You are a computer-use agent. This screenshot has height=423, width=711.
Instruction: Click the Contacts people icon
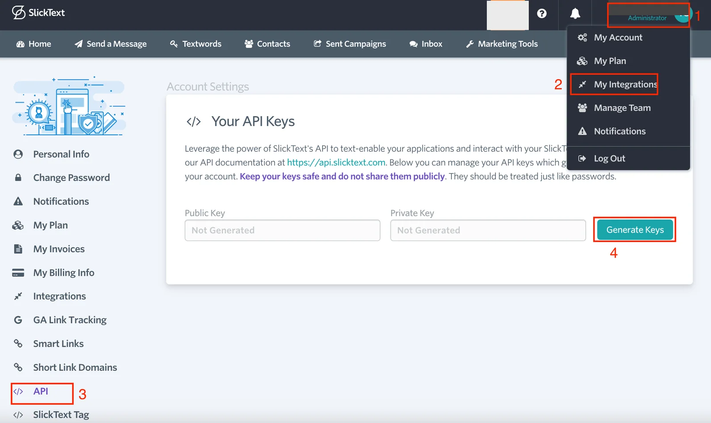click(249, 44)
